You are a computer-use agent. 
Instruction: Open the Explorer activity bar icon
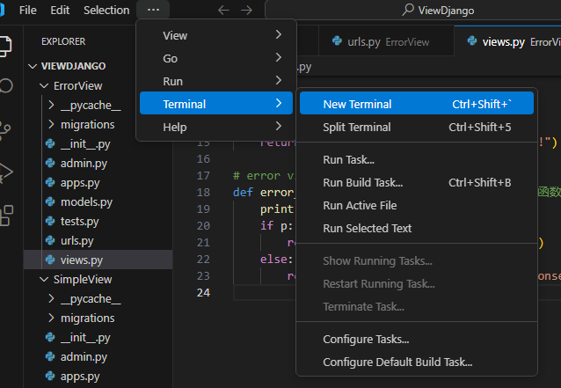[x=5, y=46]
